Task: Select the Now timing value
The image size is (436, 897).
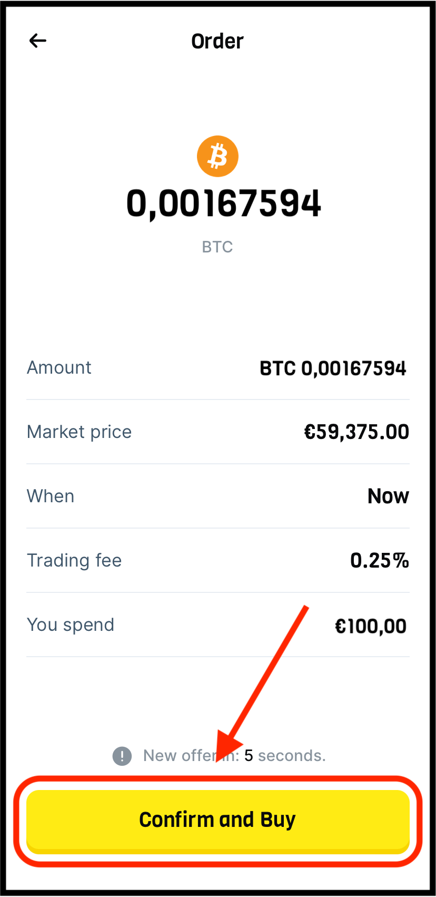Action: 388,496
